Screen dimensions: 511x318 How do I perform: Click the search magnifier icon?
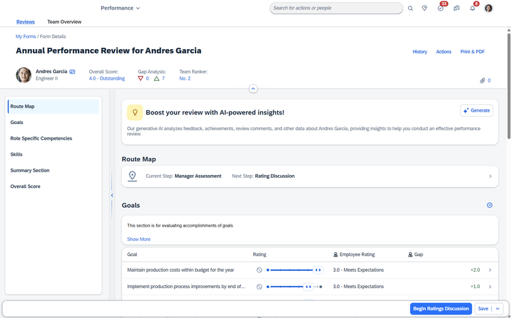(x=410, y=8)
